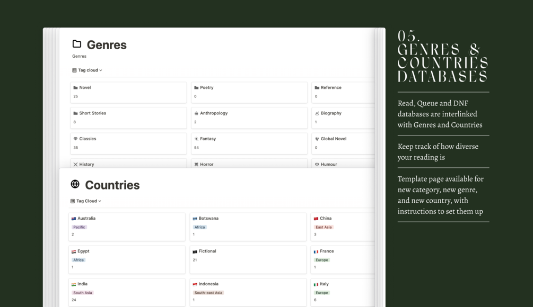Viewport: 533px width, 307px height.
Task: Click the grid icon in Genres Tag cloud
Action: [74, 70]
